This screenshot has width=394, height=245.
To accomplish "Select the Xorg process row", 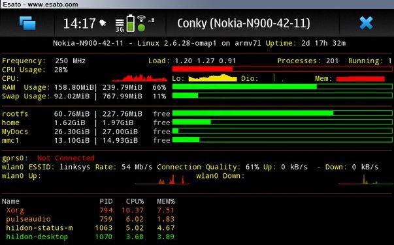I will click(x=88, y=210).
